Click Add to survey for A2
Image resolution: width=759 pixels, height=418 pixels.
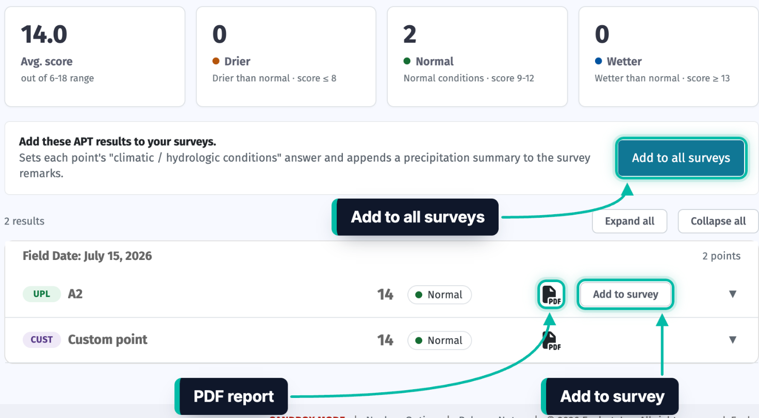click(625, 294)
